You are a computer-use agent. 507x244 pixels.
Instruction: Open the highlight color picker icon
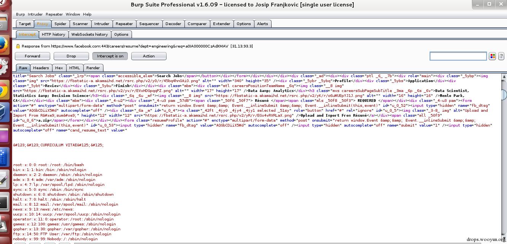pyautogui.click(x=493, y=56)
